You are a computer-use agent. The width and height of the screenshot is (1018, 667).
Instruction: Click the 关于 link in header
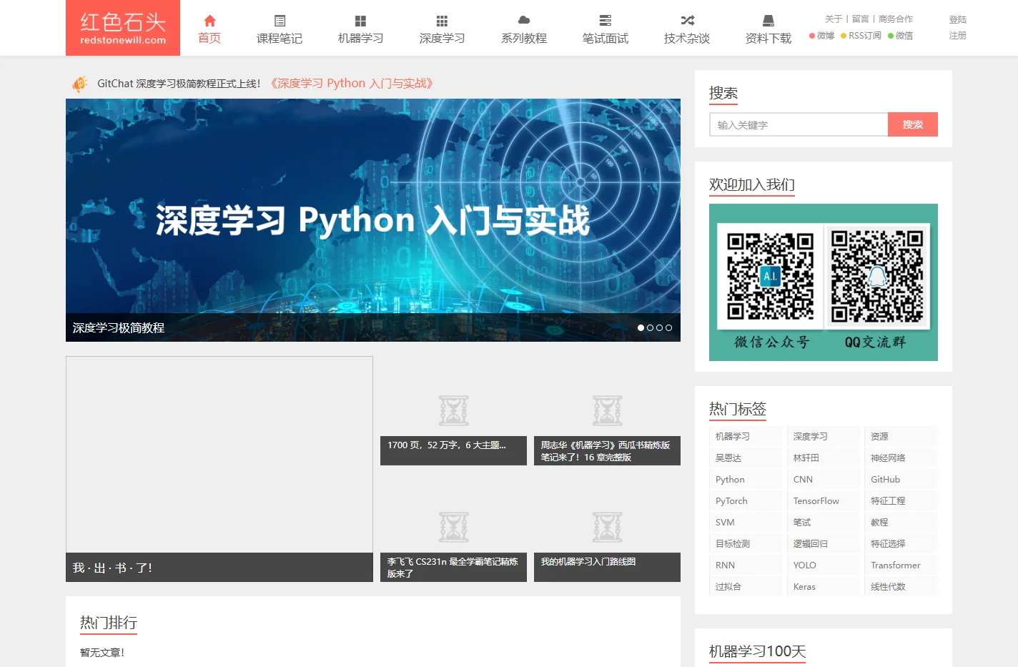(834, 19)
